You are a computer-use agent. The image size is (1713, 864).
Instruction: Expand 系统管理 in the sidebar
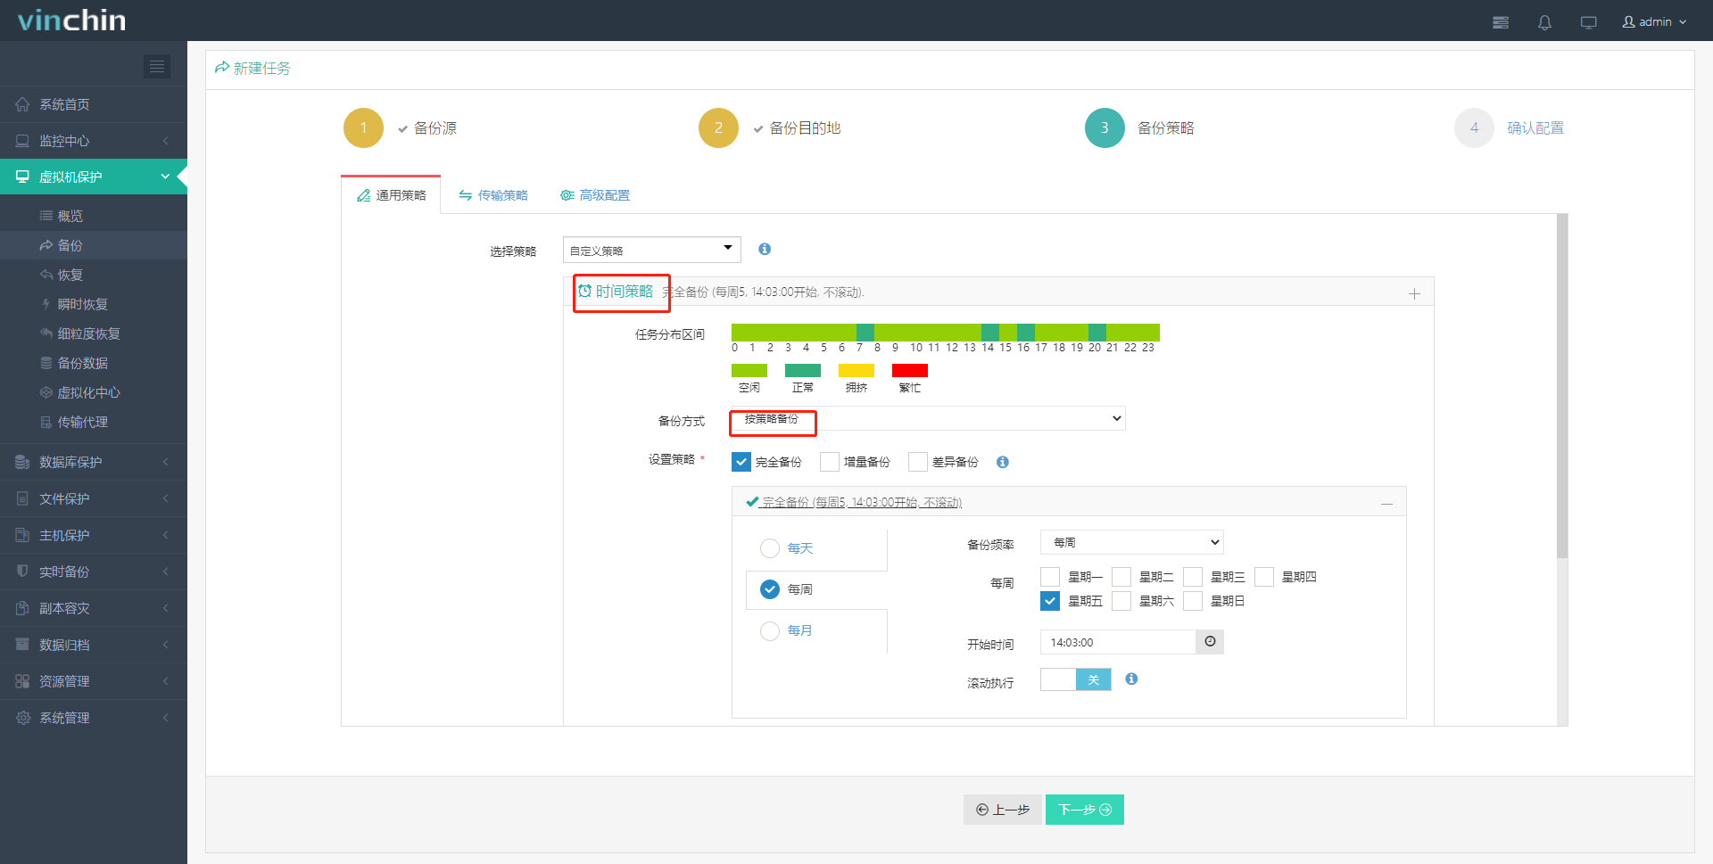click(94, 718)
